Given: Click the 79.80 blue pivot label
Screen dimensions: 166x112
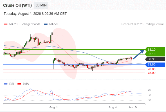Looking at the screenshot, I should tap(155, 64).
